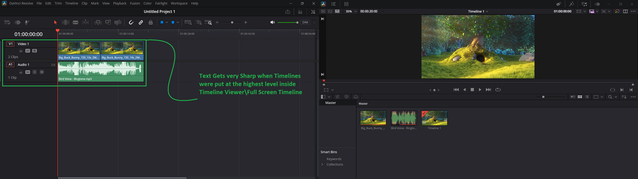
Task: Open Timeline View Options icon
Action: tap(7, 22)
